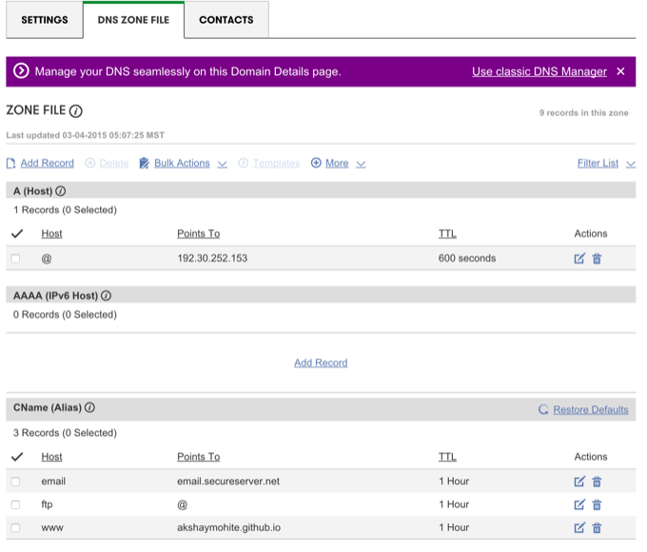Edit the www CNAME record
The height and width of the screenshot is (552, 647).
579,527
